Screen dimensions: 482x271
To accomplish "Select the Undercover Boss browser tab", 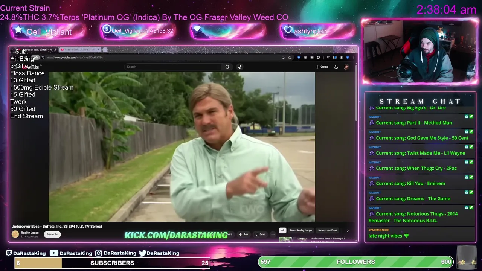I will click(x=36, y=50).
